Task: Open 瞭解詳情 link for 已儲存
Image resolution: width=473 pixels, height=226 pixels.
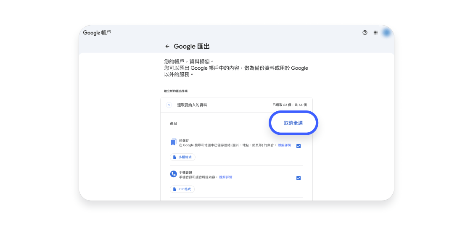Action: (285, 145)
